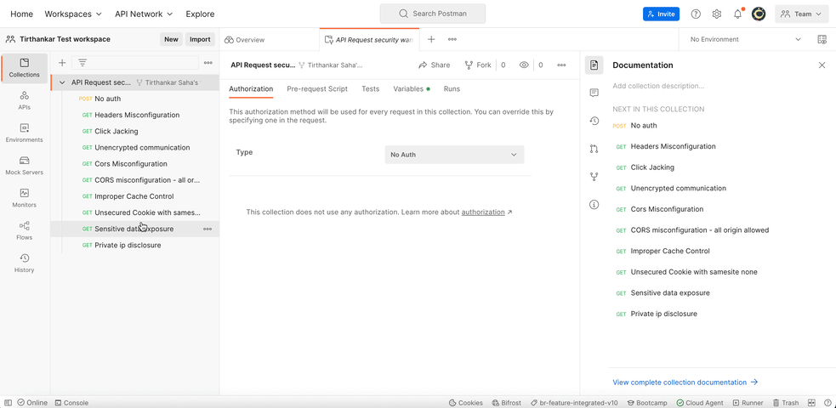Open the Collection info icon in the right sidebar
The height and width of the screenshot is (408, 836).
coord(594,205)
